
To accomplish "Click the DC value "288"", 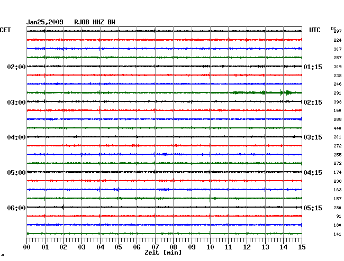I will (338, 119).
